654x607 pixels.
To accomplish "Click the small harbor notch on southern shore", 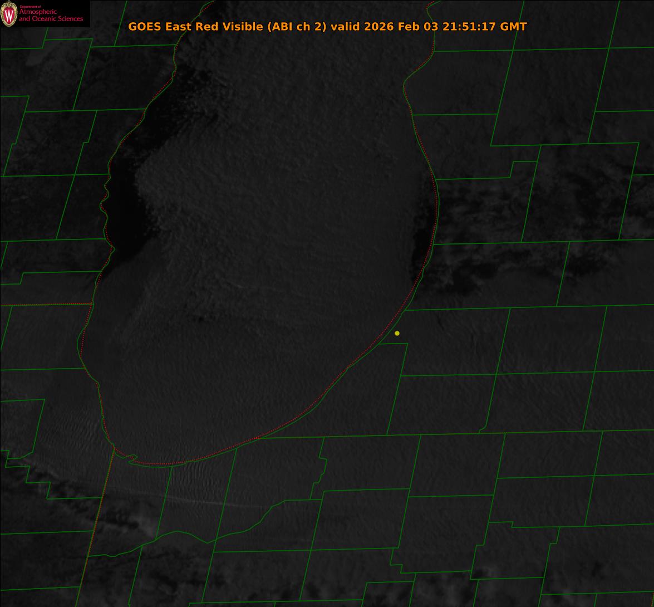I will click(x=132, y=458).
